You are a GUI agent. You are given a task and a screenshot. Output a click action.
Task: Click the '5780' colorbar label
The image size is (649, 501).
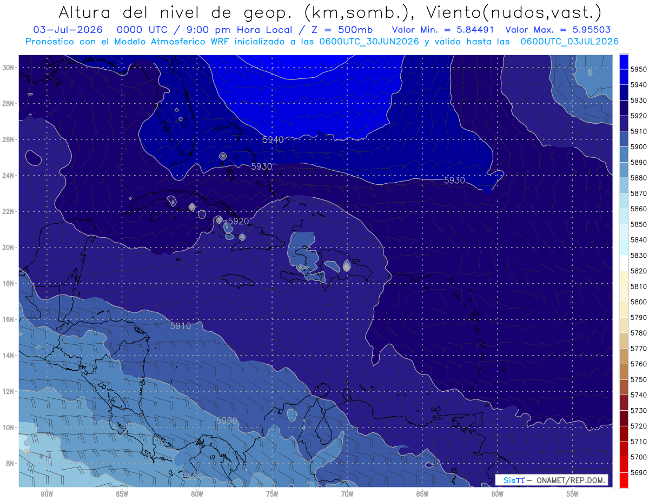coord(639,333)
